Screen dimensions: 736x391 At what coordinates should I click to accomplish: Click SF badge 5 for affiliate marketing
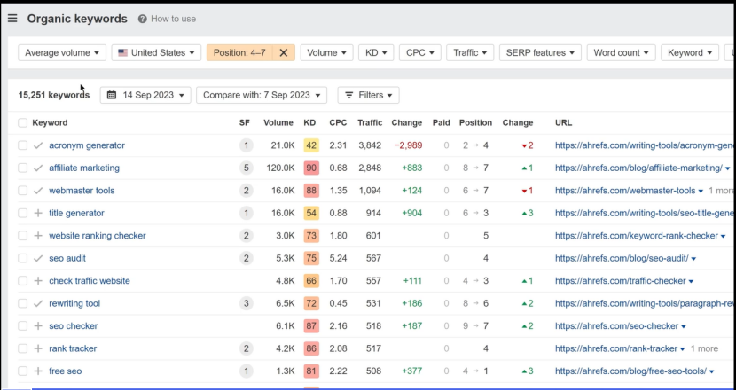[246, 168]
